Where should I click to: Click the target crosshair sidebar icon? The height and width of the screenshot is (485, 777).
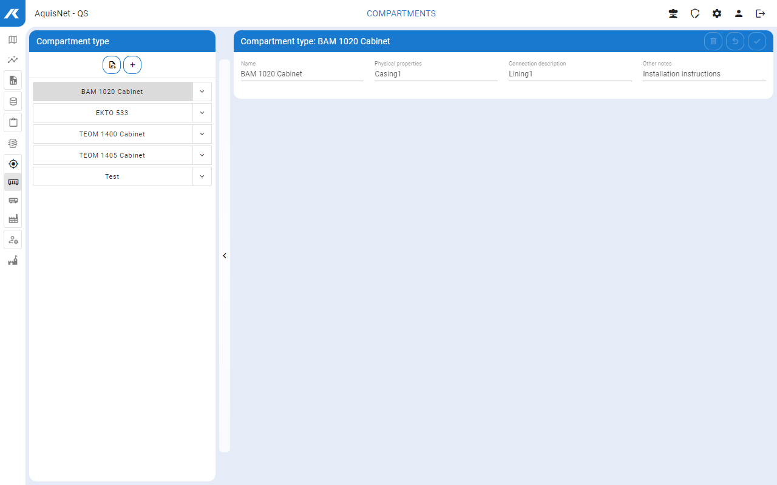click(13, 164)
